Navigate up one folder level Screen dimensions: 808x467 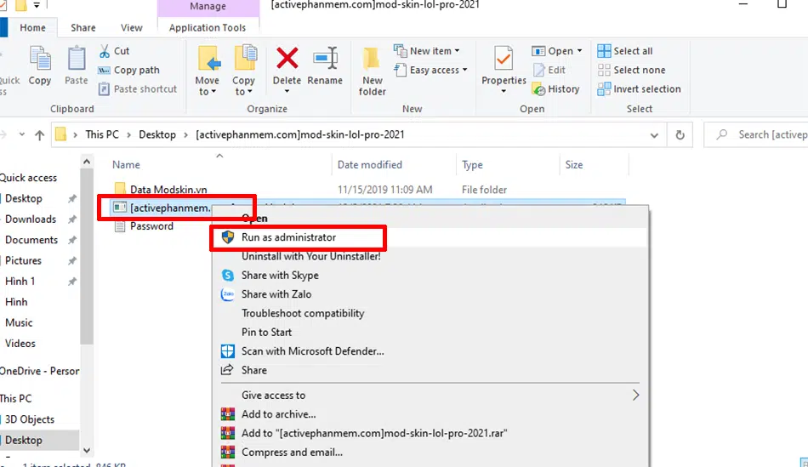[40, 134]
